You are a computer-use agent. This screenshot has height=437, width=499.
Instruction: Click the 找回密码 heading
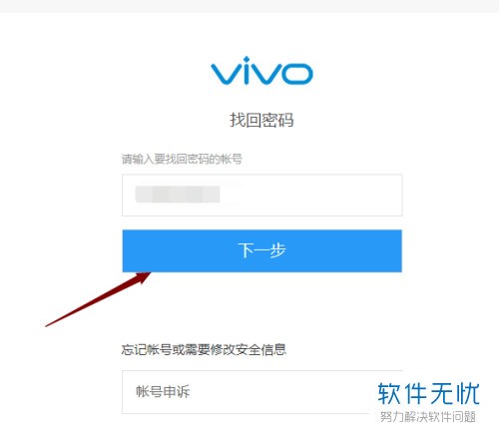[261, 120]
